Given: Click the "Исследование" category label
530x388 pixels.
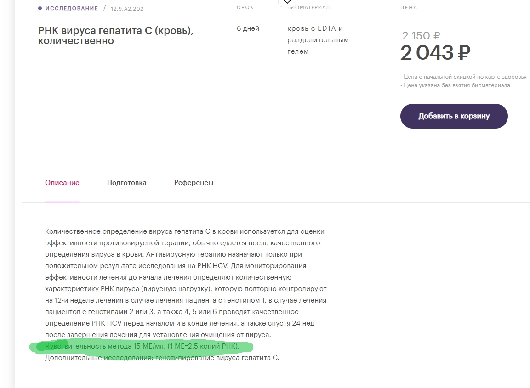Looking at the screenshot, I should tap(71, 8).
